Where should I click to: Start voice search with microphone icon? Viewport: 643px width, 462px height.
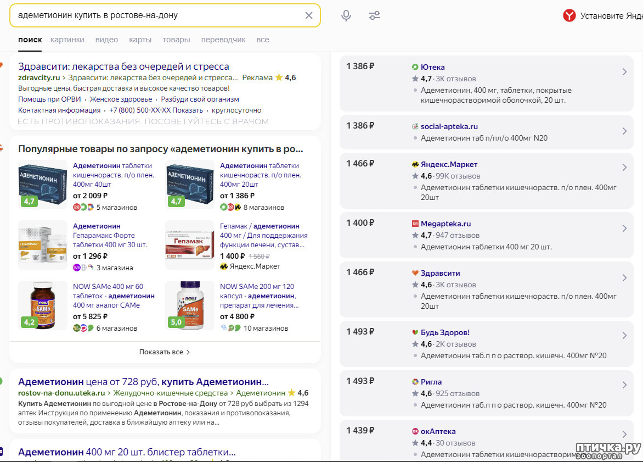coord(346,15)
